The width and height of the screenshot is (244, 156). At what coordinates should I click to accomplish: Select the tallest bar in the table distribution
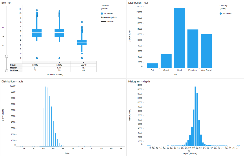tap(45, 115)
